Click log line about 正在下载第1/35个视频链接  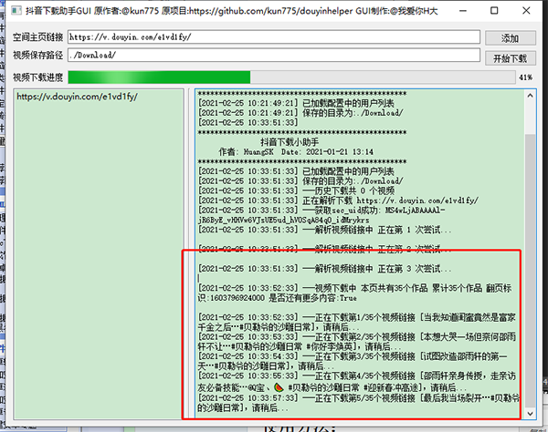coord(356,322)
